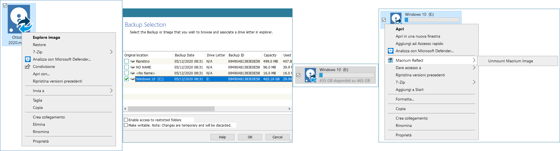
Task: Click the Capacity column header
Action: tap(272, 55)
